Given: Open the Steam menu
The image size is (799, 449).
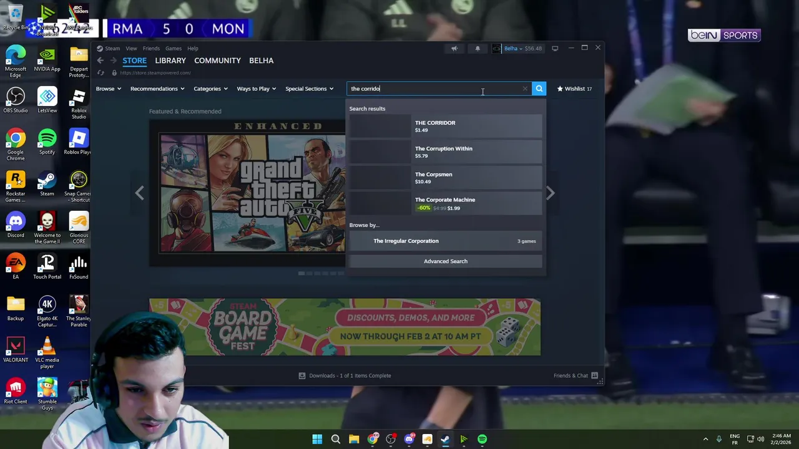Looking at the screenshot, I should click(x=112, y=48).
